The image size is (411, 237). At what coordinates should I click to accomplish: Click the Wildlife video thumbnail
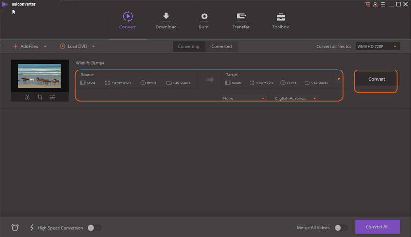[x=40, y=76]
